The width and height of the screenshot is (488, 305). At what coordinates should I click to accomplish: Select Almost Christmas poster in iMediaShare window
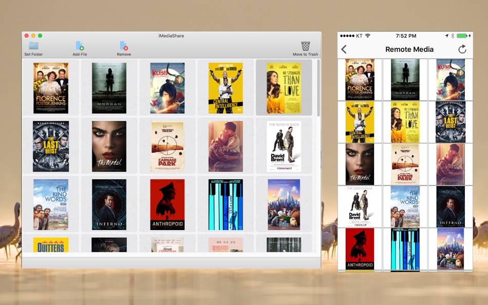(x=167, y=244)
